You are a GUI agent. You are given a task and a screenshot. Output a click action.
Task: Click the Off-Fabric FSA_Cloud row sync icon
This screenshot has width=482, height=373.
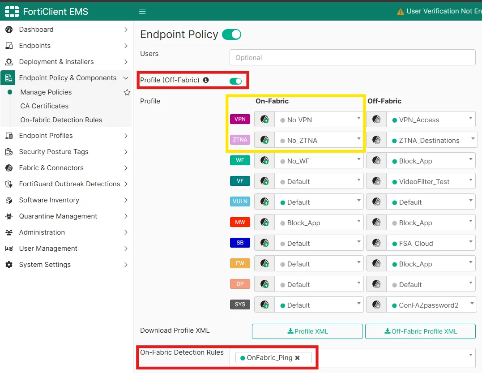(376, 243)
